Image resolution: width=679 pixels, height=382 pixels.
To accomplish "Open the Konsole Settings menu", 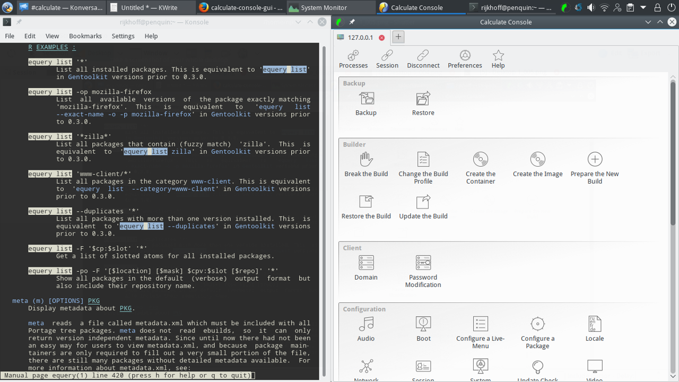I will tap(123, 36).
